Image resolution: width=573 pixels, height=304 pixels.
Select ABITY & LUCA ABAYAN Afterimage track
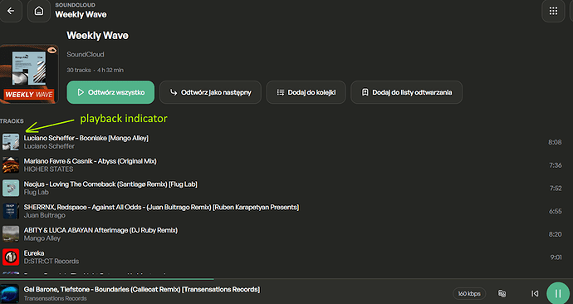pyautogui.click(x=281, y=234)
